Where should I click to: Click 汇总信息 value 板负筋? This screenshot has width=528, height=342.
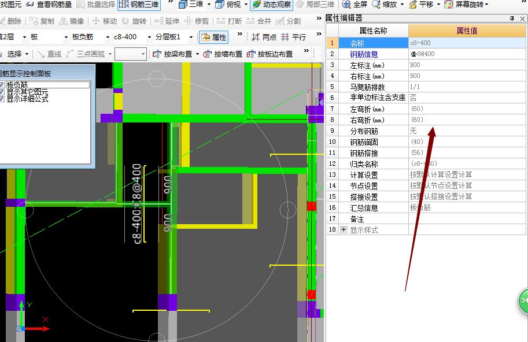click(467, 208)
